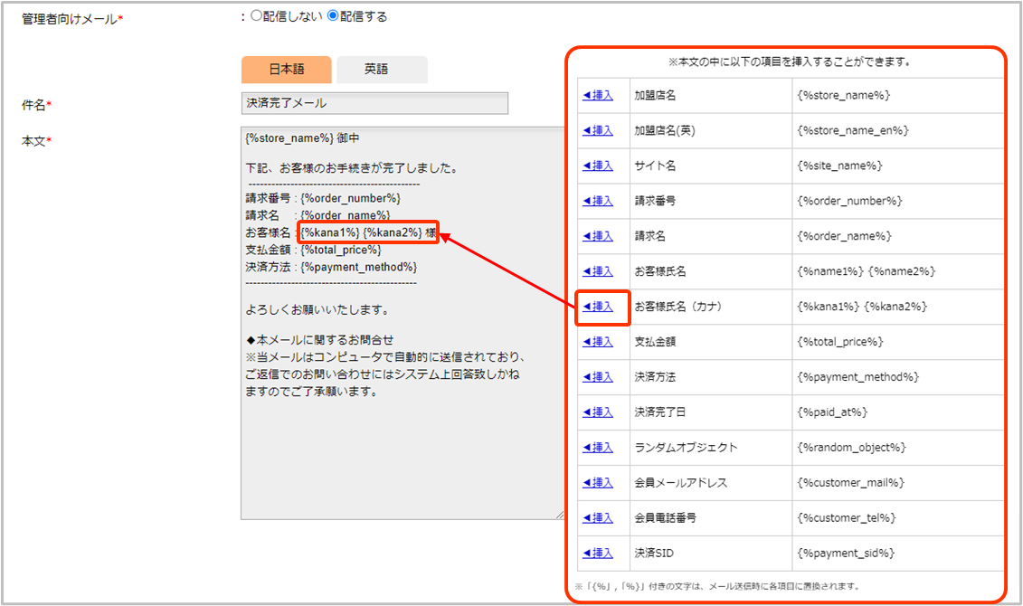Switch to the 英語 tab

tap(381, 70)
